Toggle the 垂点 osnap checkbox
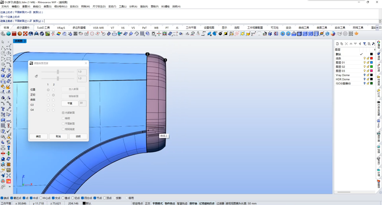 click(x=63, y=198)
